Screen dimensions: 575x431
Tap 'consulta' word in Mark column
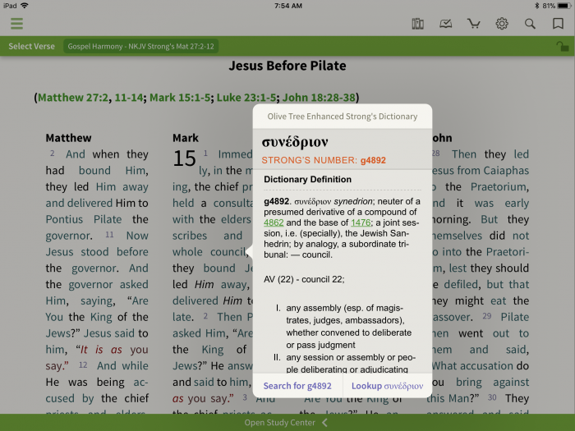tap(232, 203)
